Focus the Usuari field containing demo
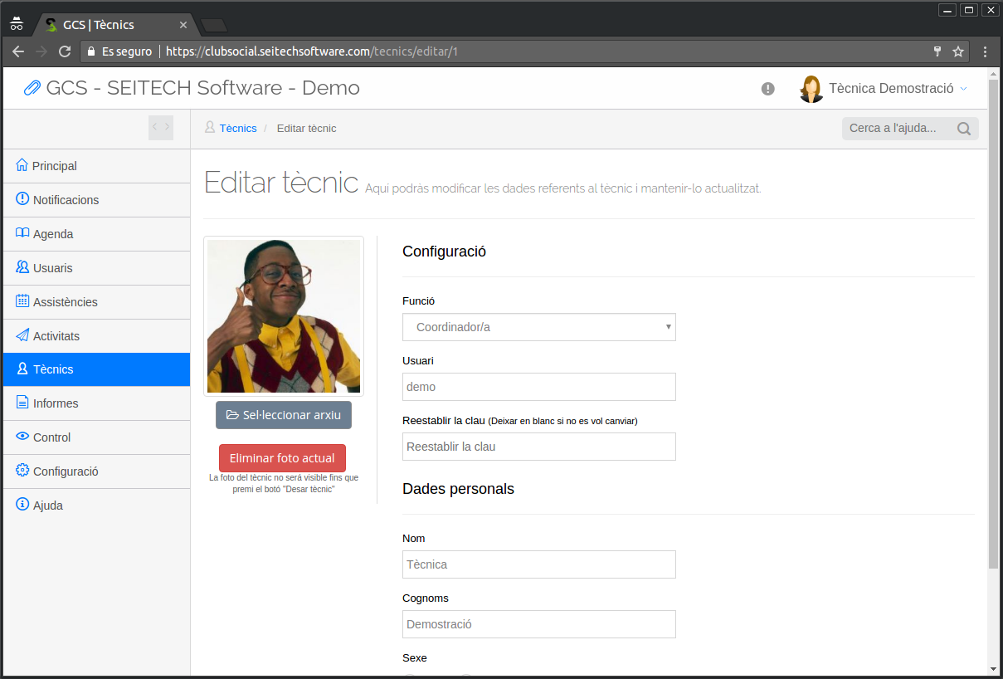Viewport: 1003px width, 679px height. (539, 387)
